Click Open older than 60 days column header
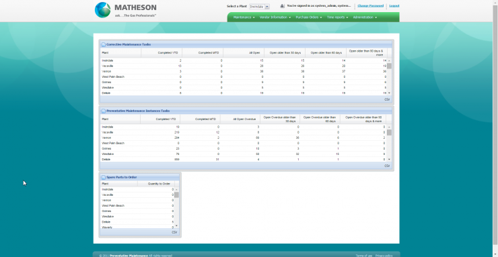498x257 pixels. [x=326, y=53]
